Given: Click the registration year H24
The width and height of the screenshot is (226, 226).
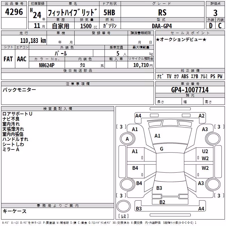Looking at the screenshot, I should [x=36, y=14].
